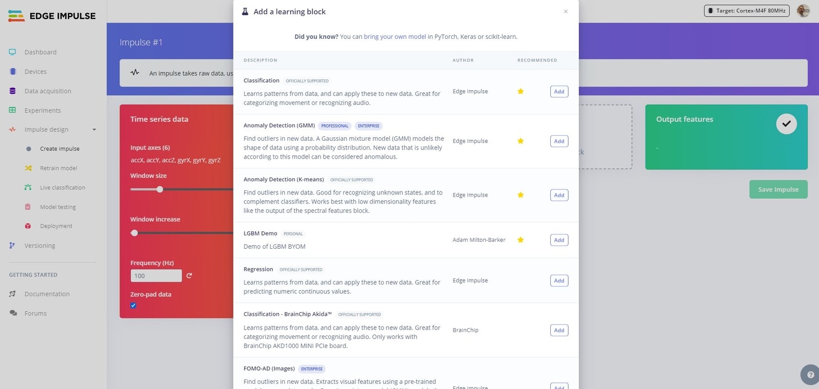Viewport: 819px width, 389px height.
Task: Click the flask icon in dialog title
Action: click(245, 11)
